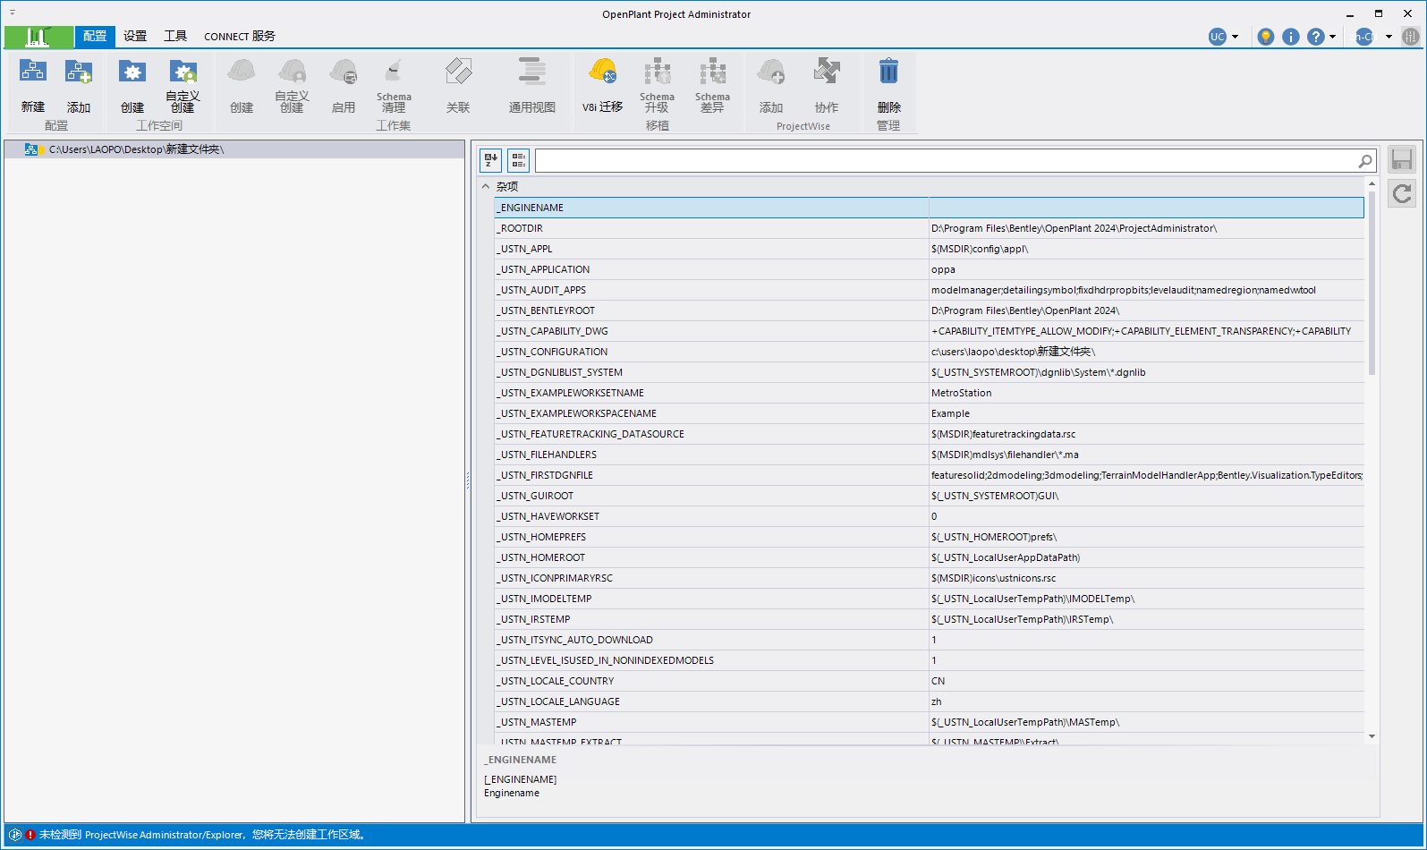Open the green application menu button
Screen dimensions: 1427x850
coord(38,37)
